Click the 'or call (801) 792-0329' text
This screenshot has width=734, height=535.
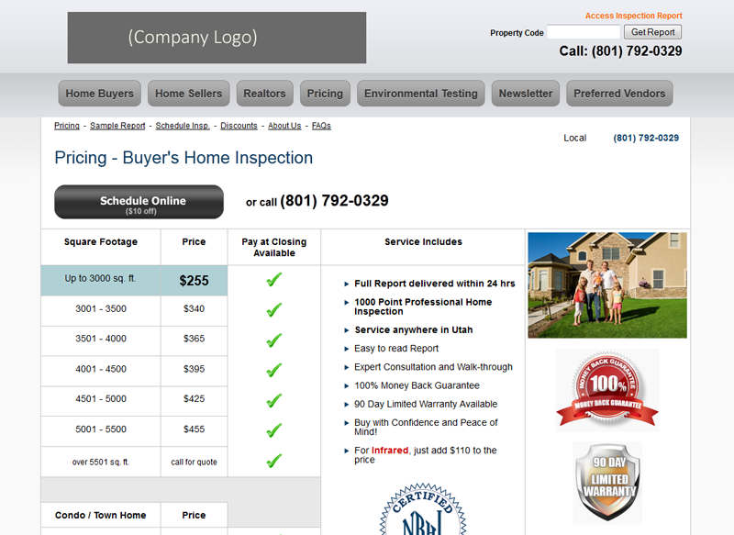point(317,201)
